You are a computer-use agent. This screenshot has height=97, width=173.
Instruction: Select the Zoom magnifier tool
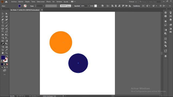6,53
